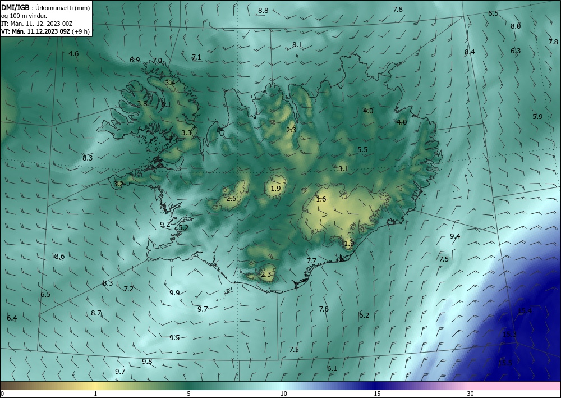Click the "1" tick on the color scale

[95, 394]
